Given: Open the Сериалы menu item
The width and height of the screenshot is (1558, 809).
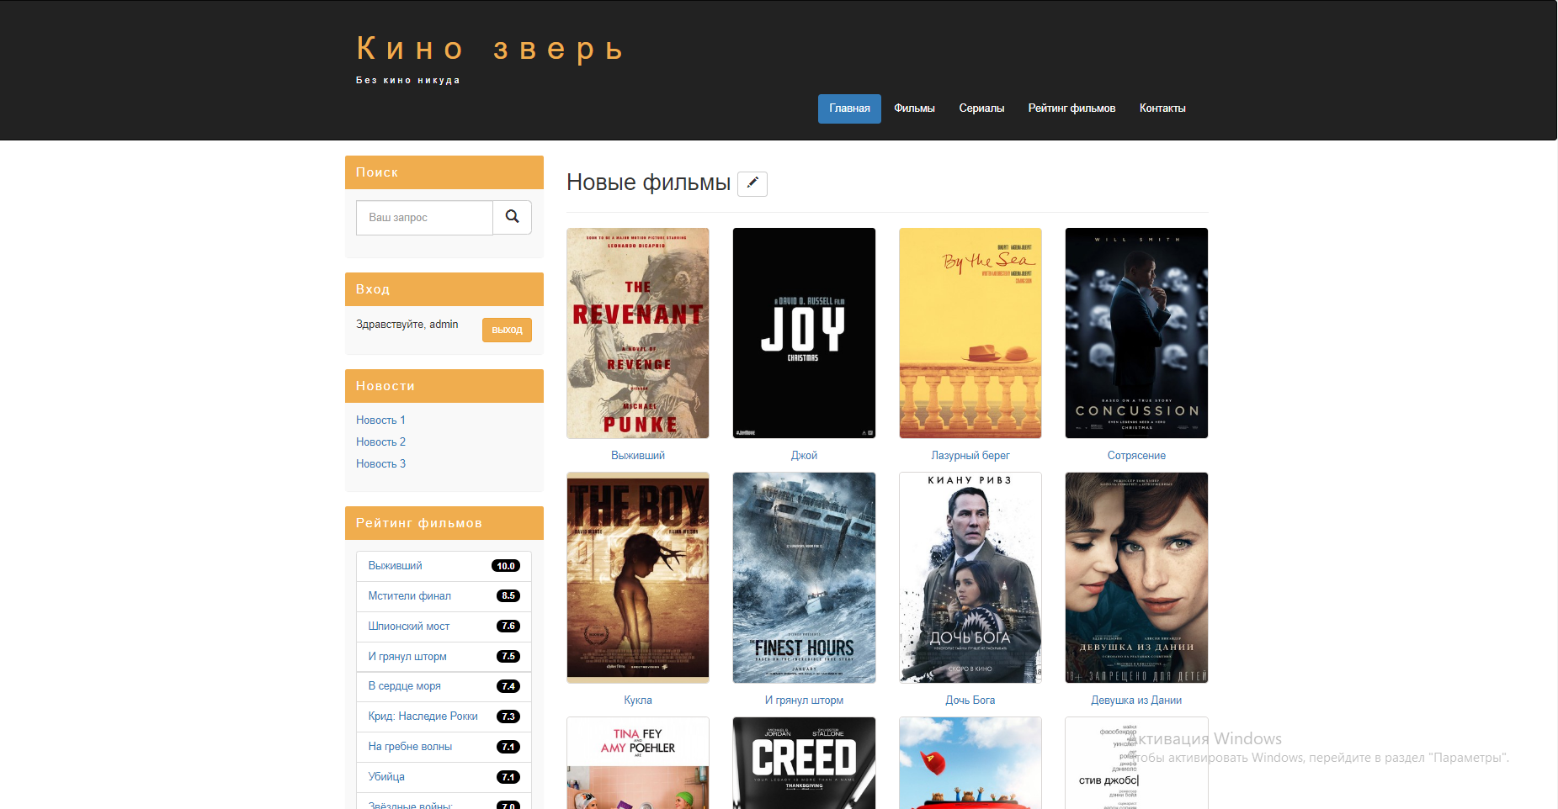Looking at the screenshot, I should 981,108.
